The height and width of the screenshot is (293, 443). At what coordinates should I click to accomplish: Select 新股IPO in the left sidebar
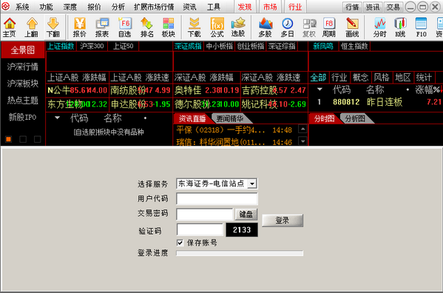(23, 117)
